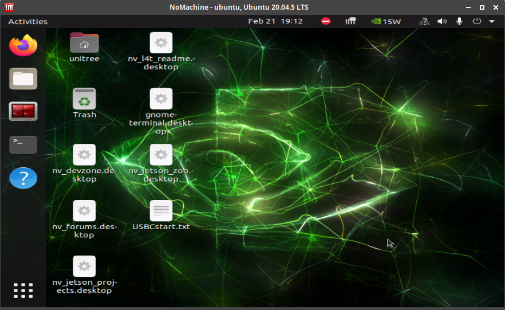This screenshot has width=505, height=310.
Task: Select nv_devzone.desktop icon
Action: (84, 155)
